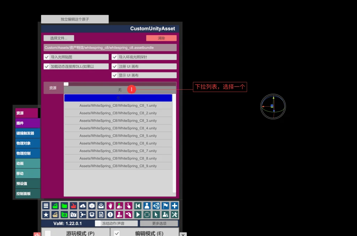
Task: Switch to the 插件 tab
Action: 28,123
